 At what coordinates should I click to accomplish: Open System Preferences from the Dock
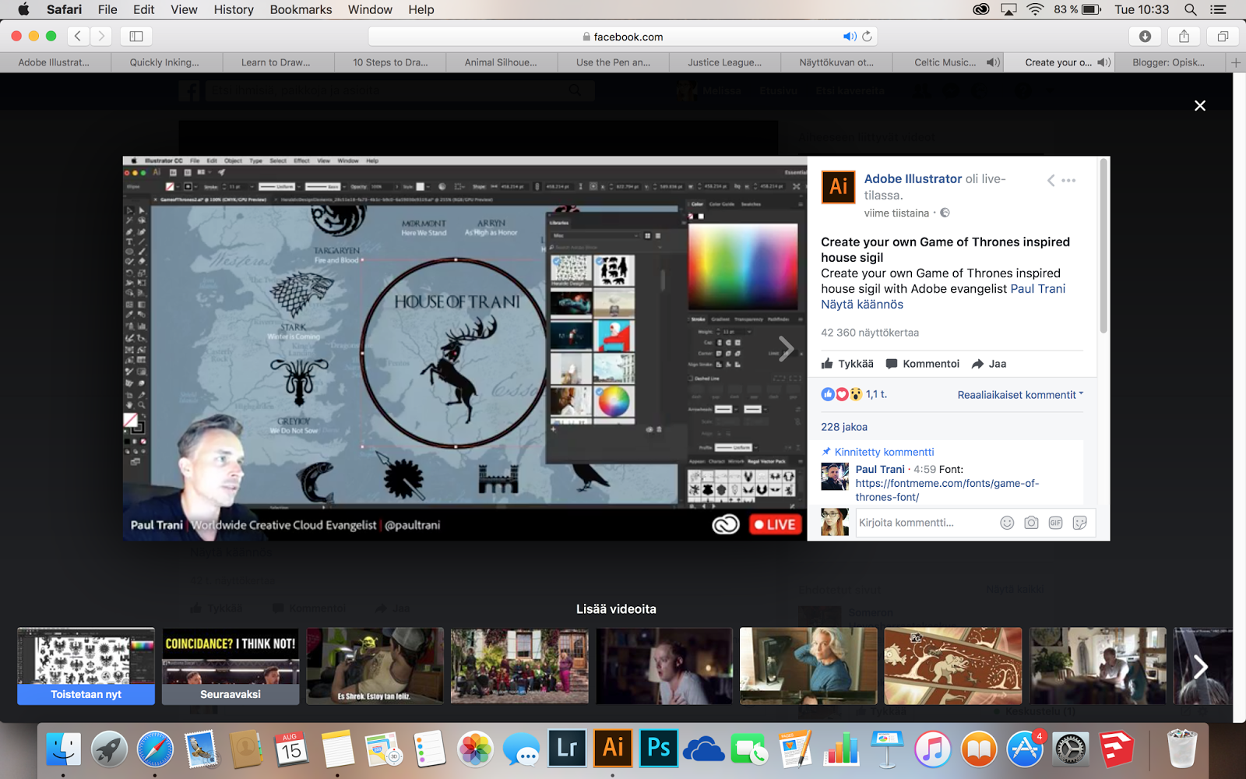click(x=1071, y=749)
